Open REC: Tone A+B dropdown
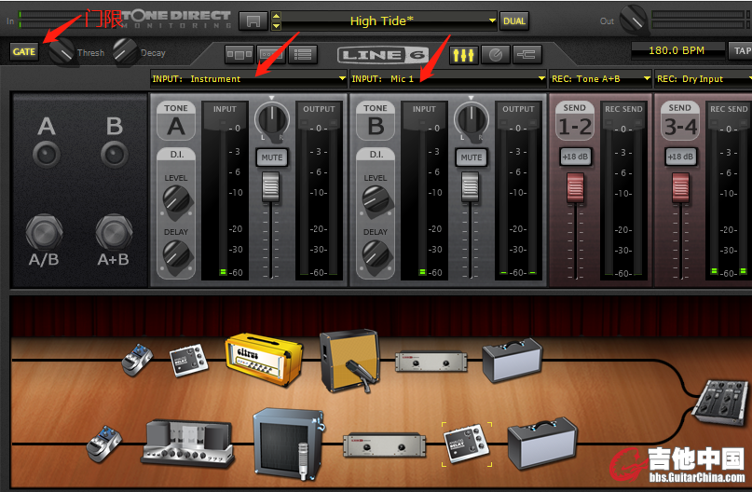 point(601,78)
